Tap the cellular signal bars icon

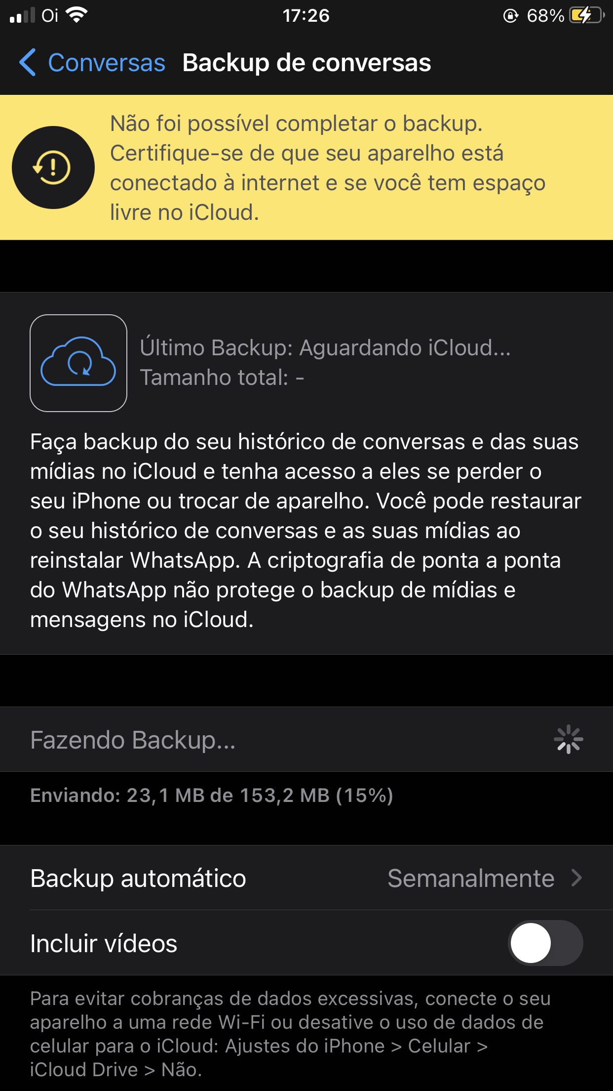(x=22, y=15)
